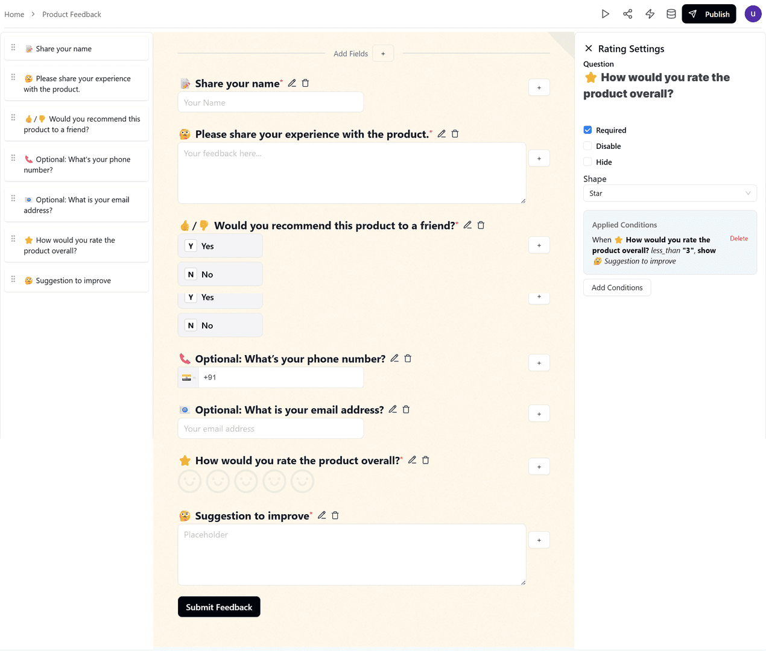Image resolution: width=766 pixels, height=651 pixels.
Task: Go to Home breadcrumb
Action: tap(14, 14)
